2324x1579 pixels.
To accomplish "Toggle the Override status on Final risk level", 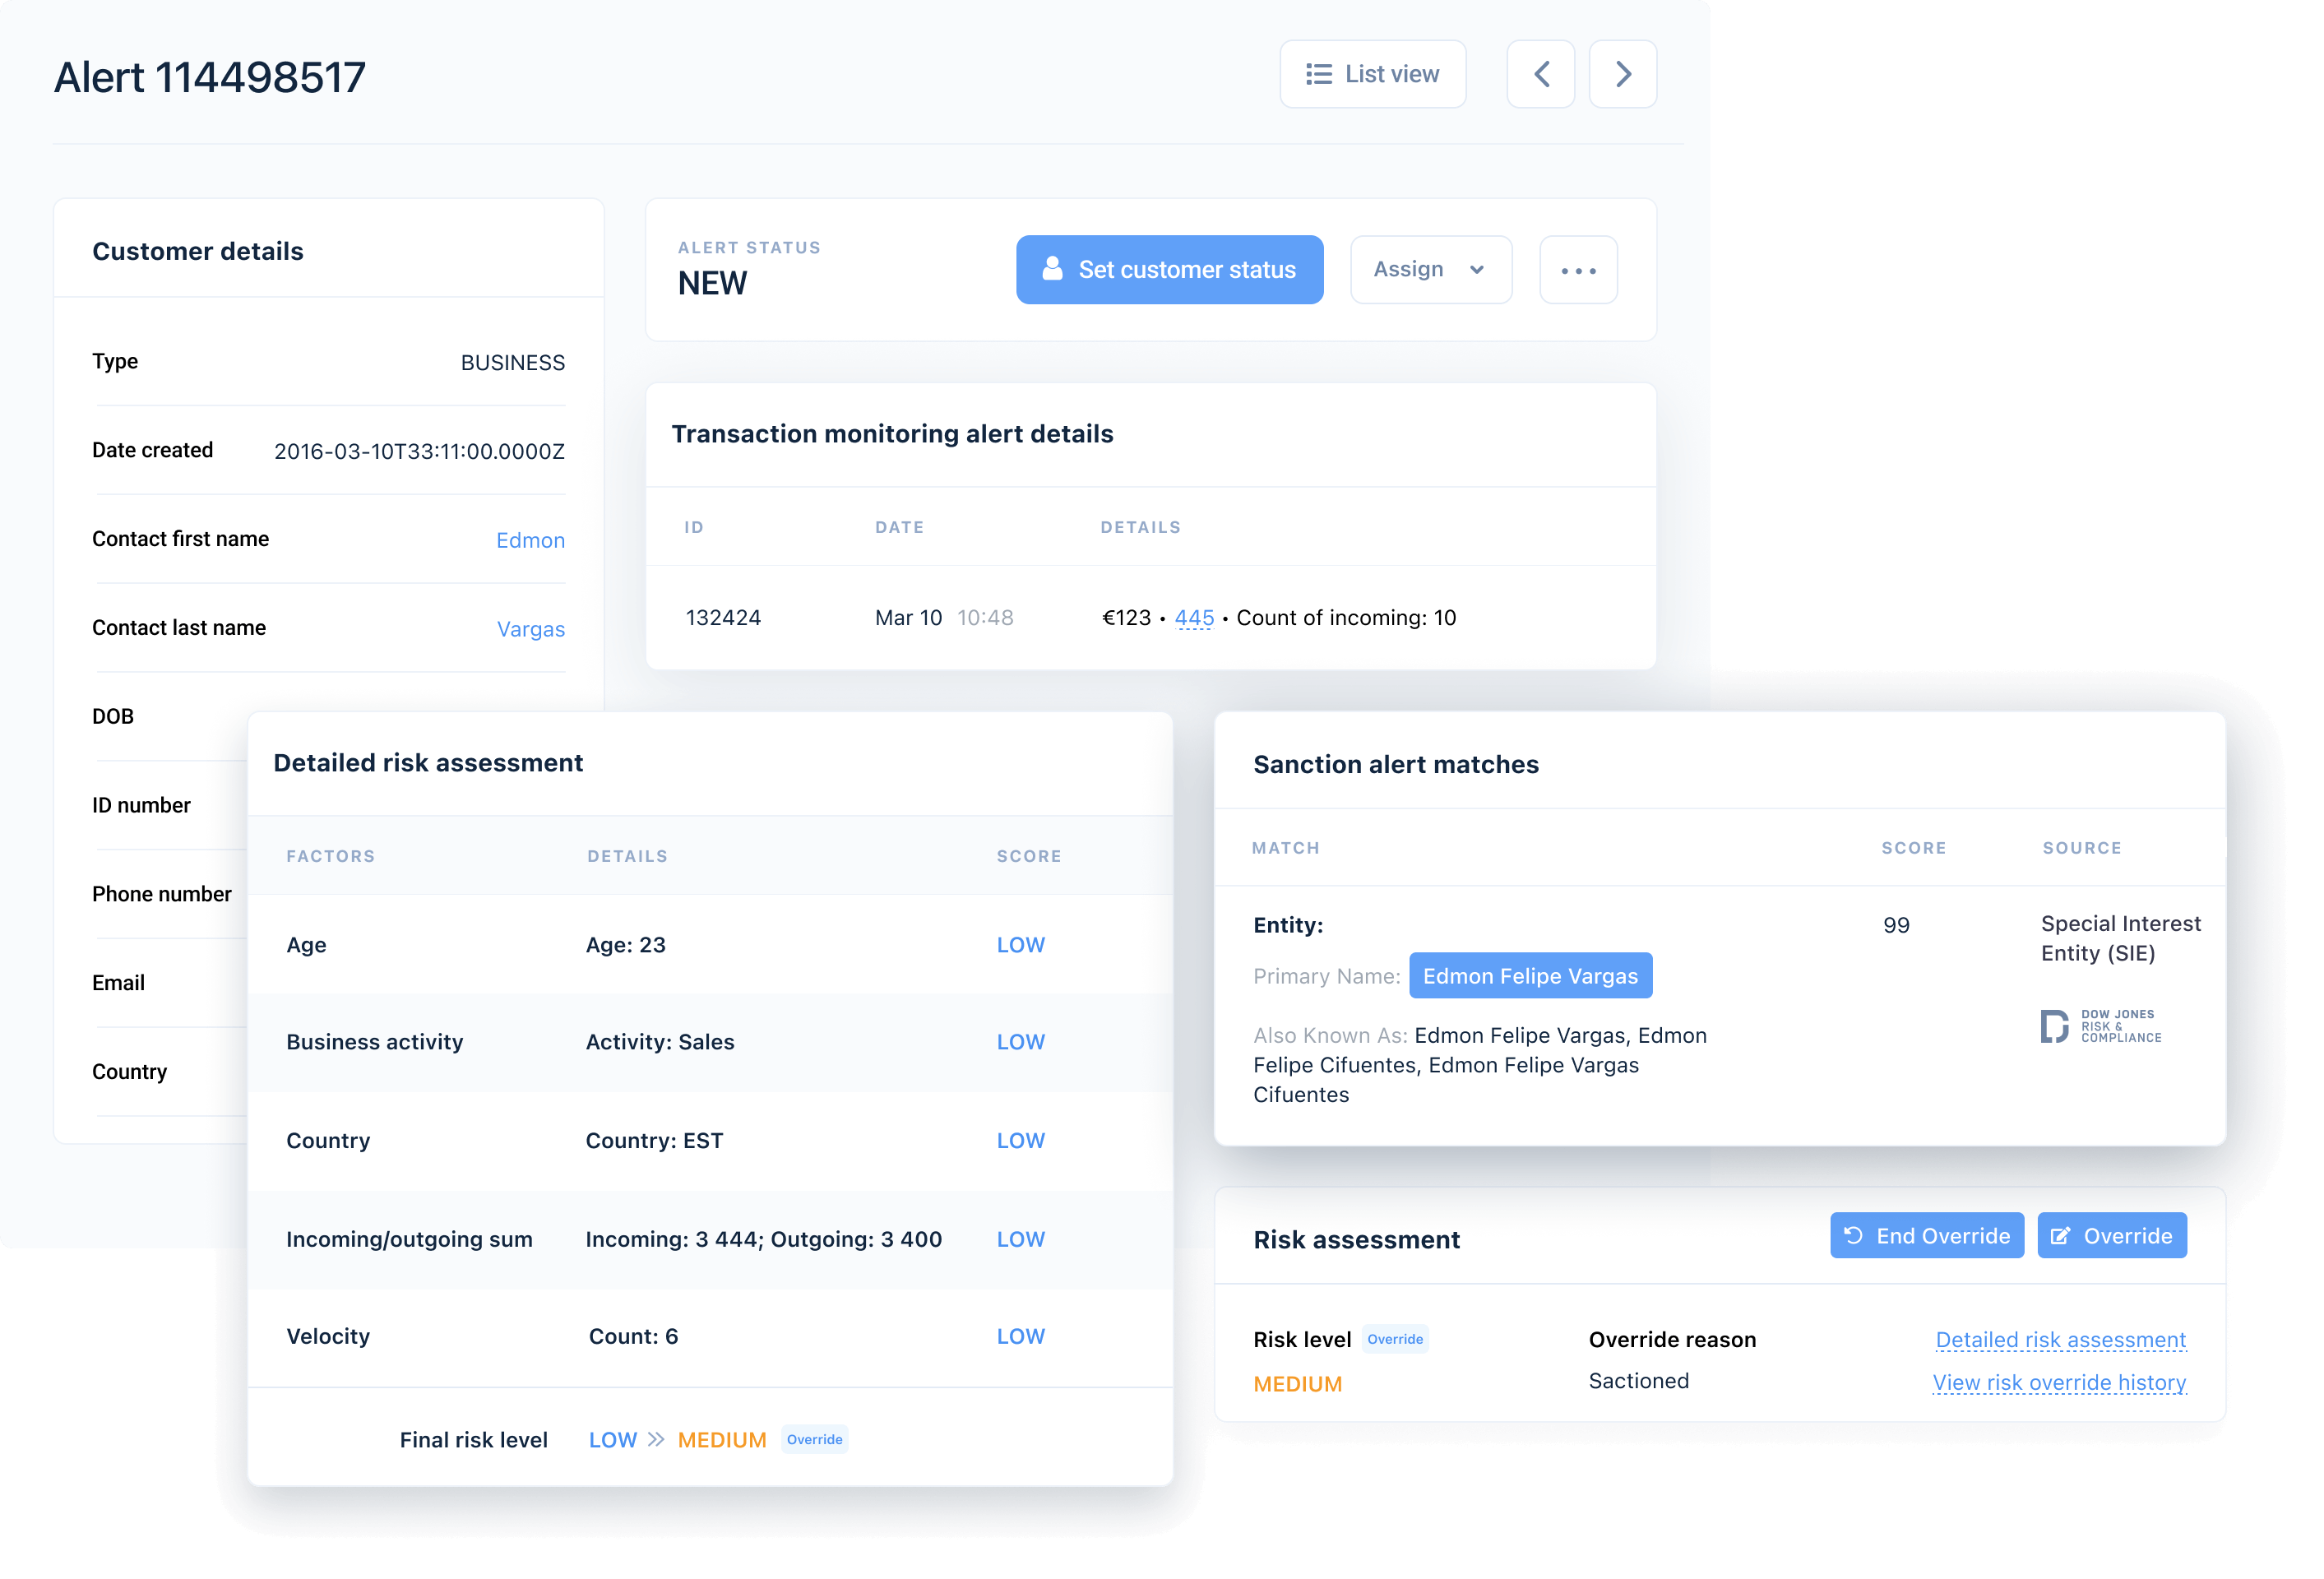I will tap(814, 1438).
